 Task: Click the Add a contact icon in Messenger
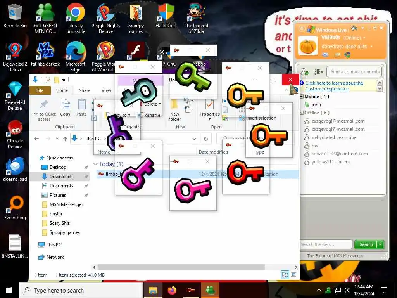click(305, 72)
